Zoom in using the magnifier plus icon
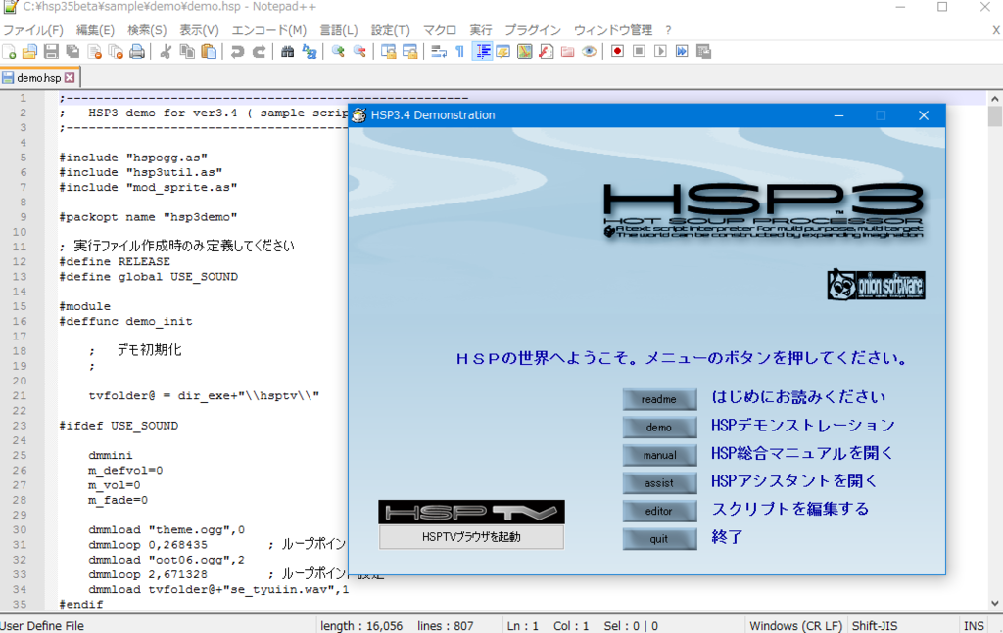Image resolution: width=1003 pixels, height=633 pixels. 338,52
